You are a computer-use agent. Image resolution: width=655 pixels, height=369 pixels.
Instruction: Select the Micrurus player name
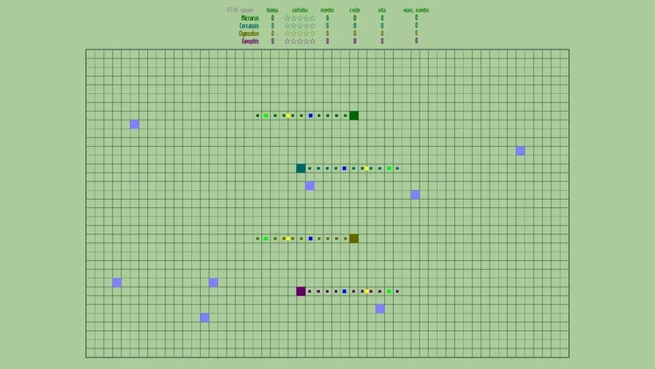(250, 18)
